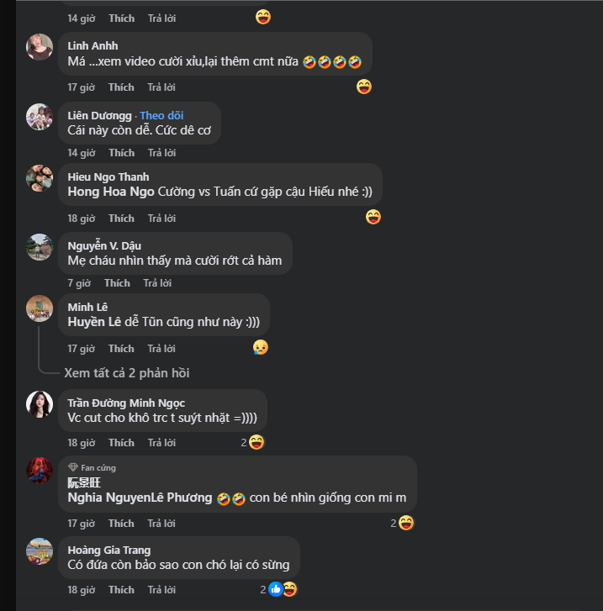Click haha reaction on Hieu Ngo Thanh's comment
Viewport: 603px width, 611px height.
373,217
